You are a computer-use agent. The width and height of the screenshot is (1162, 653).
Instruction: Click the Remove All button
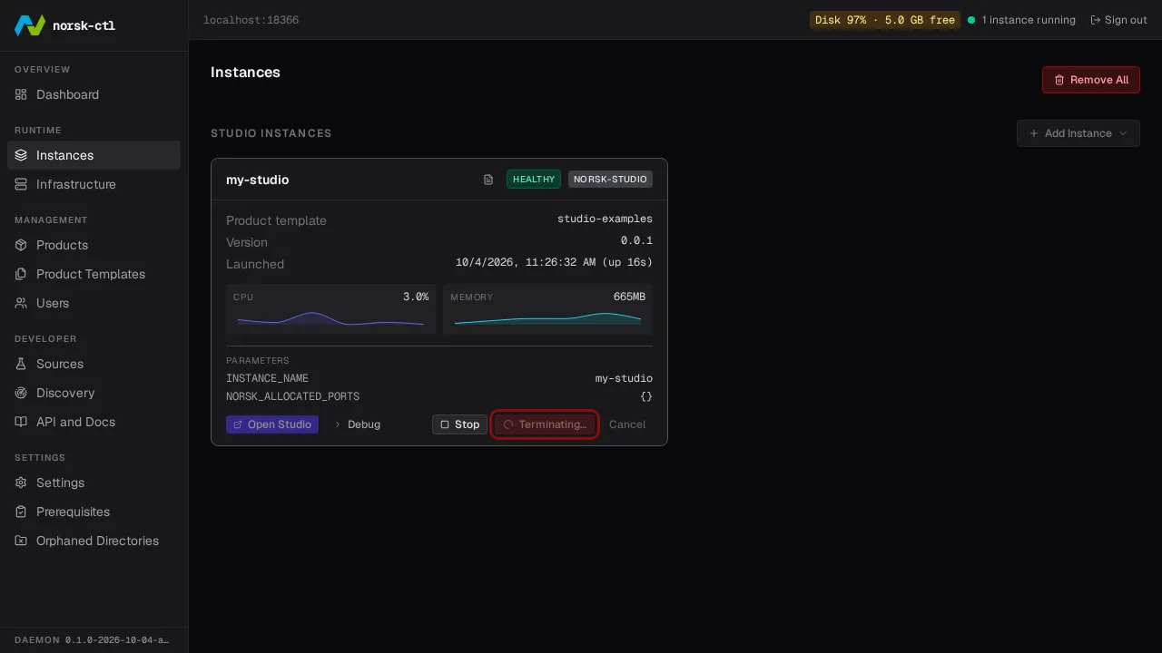pyautogui.click(x=1091, y=80)
